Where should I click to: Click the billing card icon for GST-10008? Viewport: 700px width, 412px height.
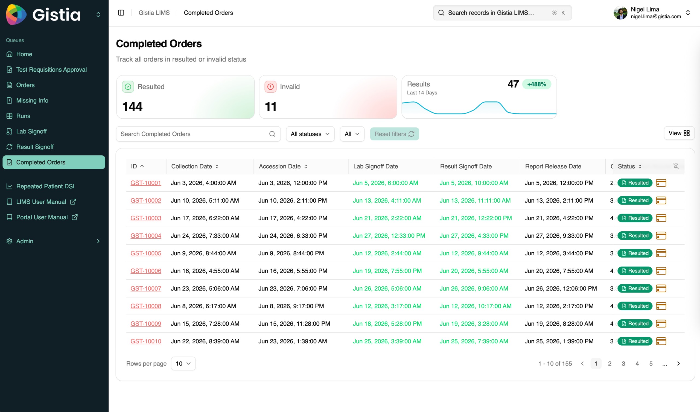[x=661, y=306]
